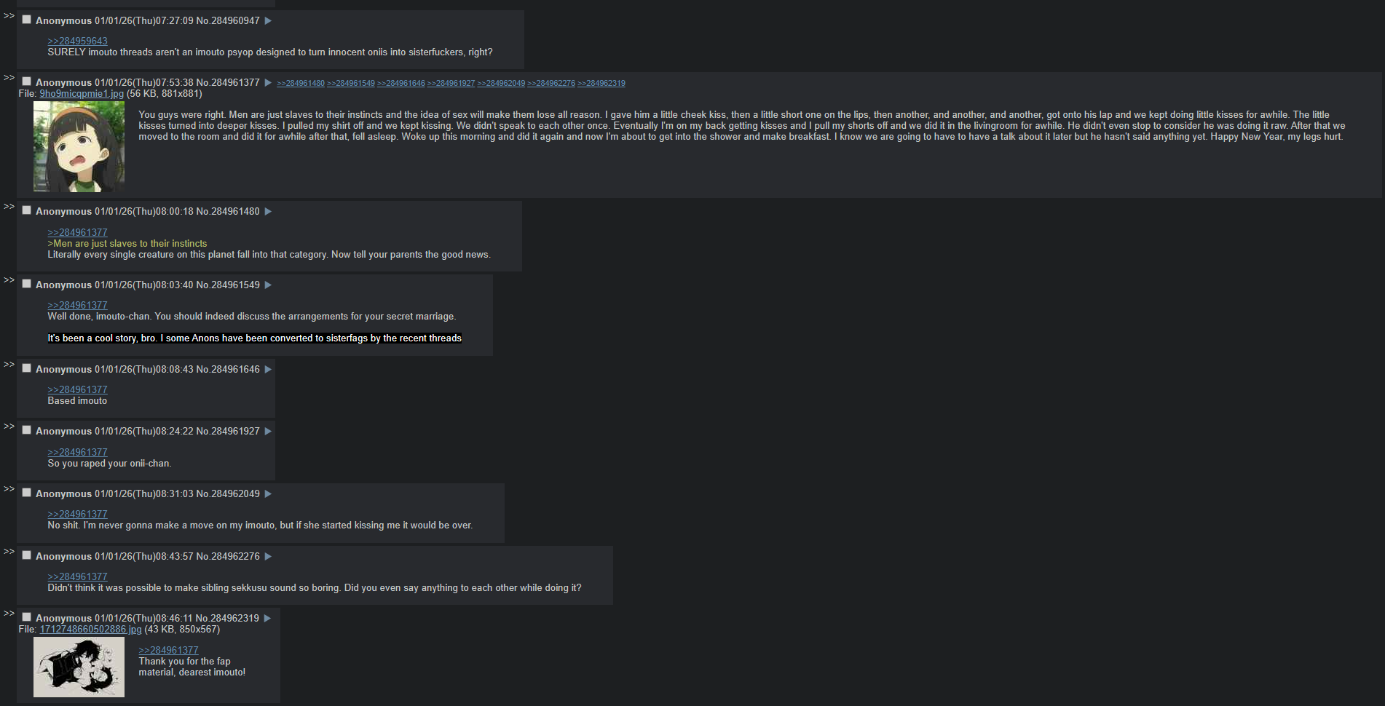The width and height of the screenshot is (1385, 706).
Task: Open the 9ho9micqpmie1.jpg file link
Action: tap(82, 94)
